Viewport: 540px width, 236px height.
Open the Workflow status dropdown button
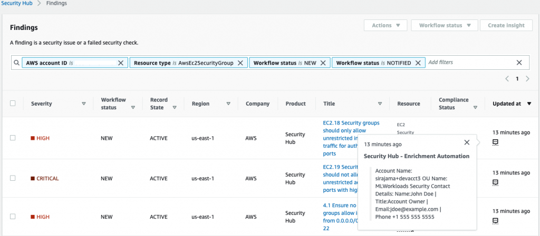445,25
